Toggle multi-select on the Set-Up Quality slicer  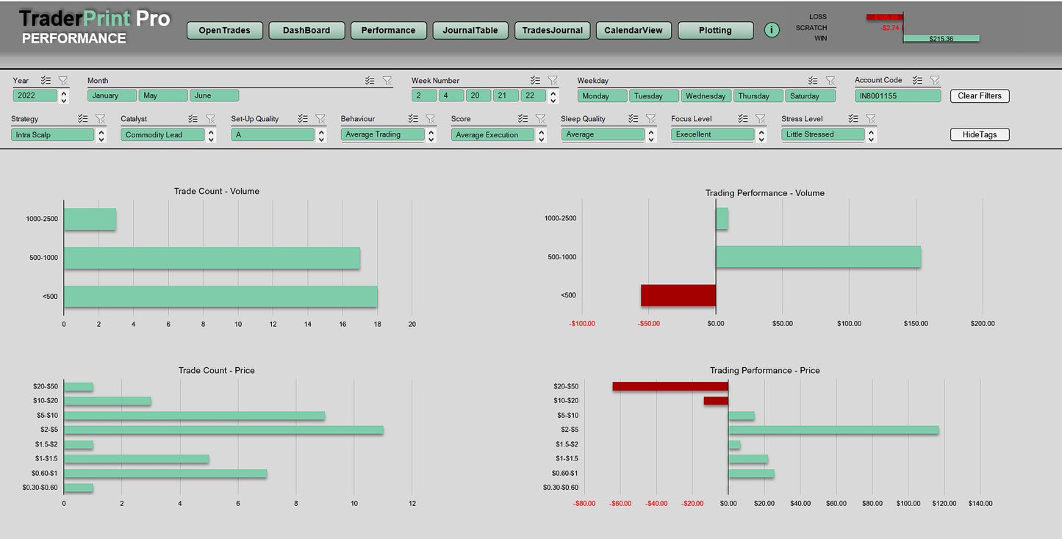pos(304,118)
